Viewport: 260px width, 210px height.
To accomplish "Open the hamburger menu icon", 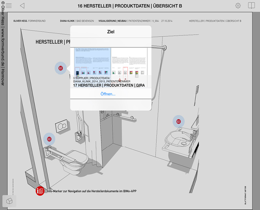I will point(9,6).
